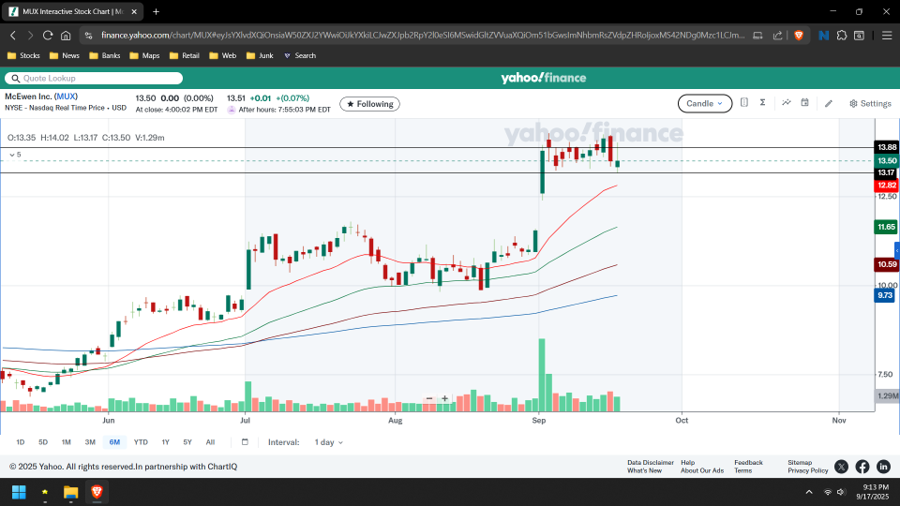
Task: Open the Candle chart type dropdown
Action: 705,104
